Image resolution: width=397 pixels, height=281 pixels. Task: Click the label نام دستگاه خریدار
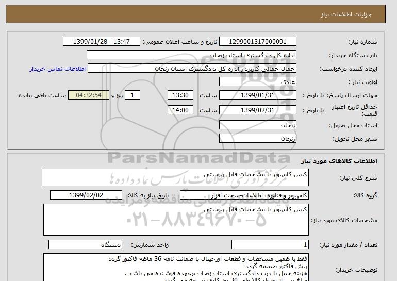pyautogui.click(x=353, y=55)
